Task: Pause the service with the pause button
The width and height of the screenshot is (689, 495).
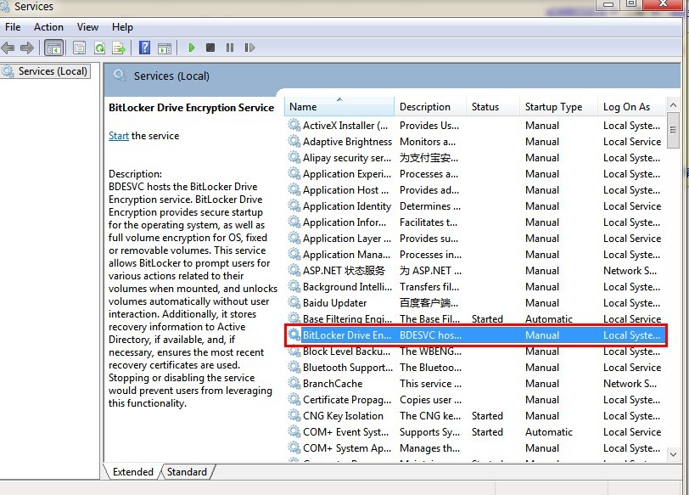Action: coord(230,48)
